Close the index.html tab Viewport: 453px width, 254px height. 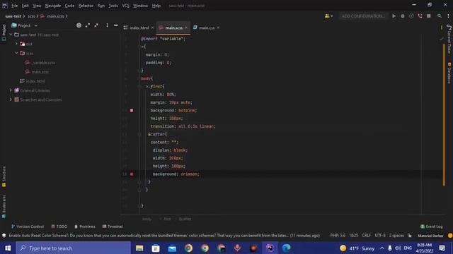tap(152, 28)
